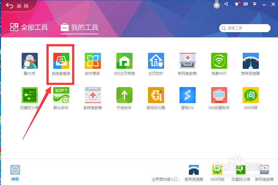The image size is (278, 185).
Task: Close the 360 tools window
Action: pos(273,4)
